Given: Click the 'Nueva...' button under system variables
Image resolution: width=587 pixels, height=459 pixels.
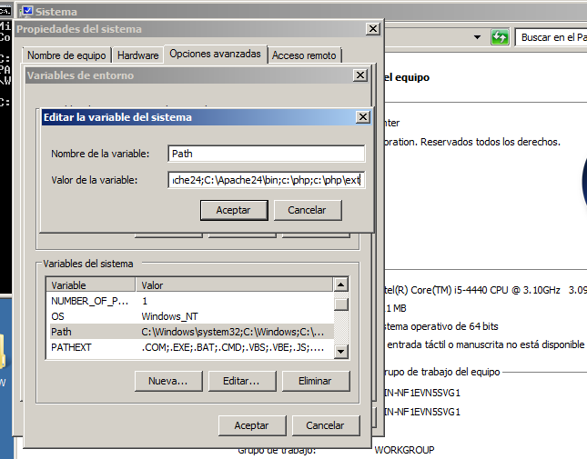Looking at the screenshot, I should (168, 381).
